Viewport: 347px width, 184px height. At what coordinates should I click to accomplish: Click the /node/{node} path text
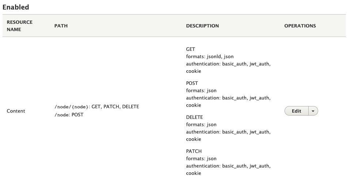pyautogui.click(x=72, y=107)
